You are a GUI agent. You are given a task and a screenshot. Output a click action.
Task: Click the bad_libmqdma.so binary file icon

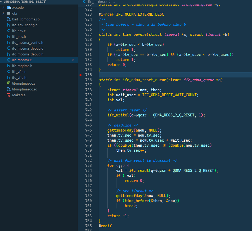tap(8, 19)
